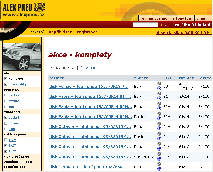Expand offroad under zimní pneu
The height and width of the screenshot is (172, 213).
point(6,123)
